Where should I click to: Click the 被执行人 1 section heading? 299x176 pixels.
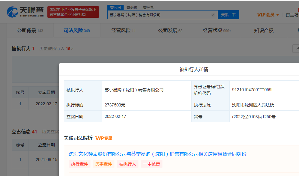(23, 49)
